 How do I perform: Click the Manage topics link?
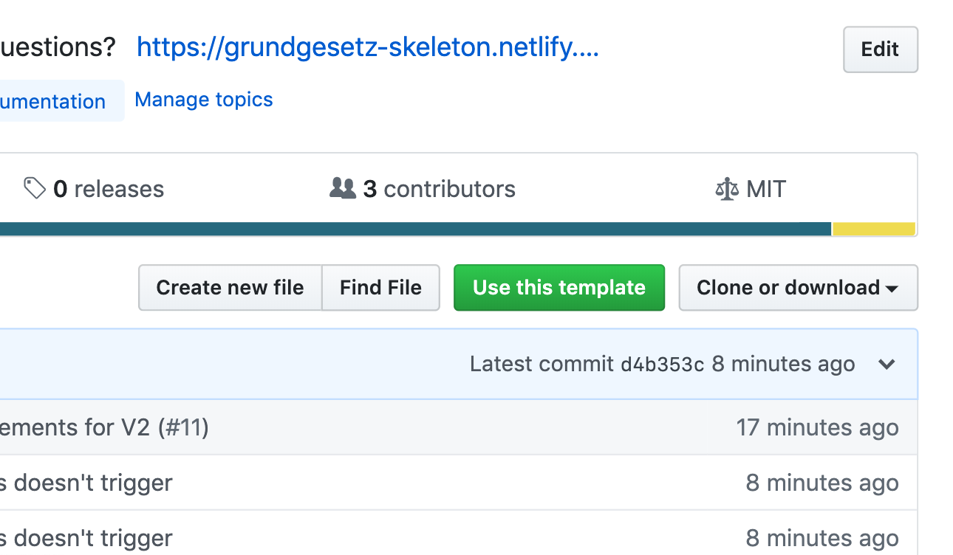pyautogui.click(x=204, y=100)
